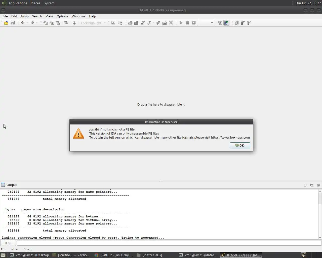The height and width of the screenshot is (258, 322).
Task: Open the Places menu in top panel
Action: point(35,3)
